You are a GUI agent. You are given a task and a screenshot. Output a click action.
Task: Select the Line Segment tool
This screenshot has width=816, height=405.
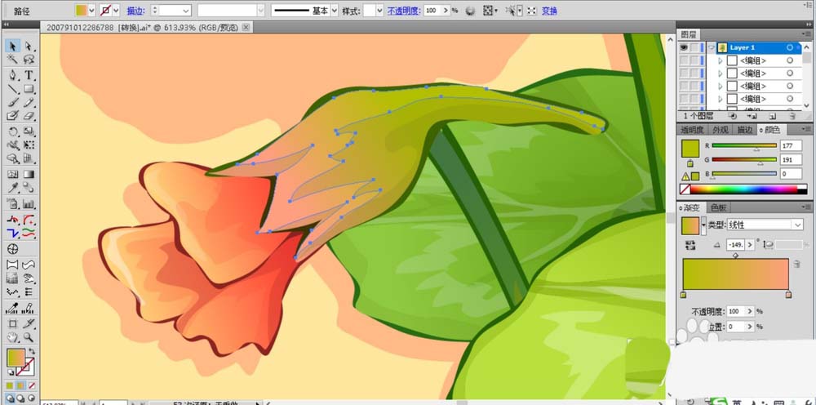point(13,89)
